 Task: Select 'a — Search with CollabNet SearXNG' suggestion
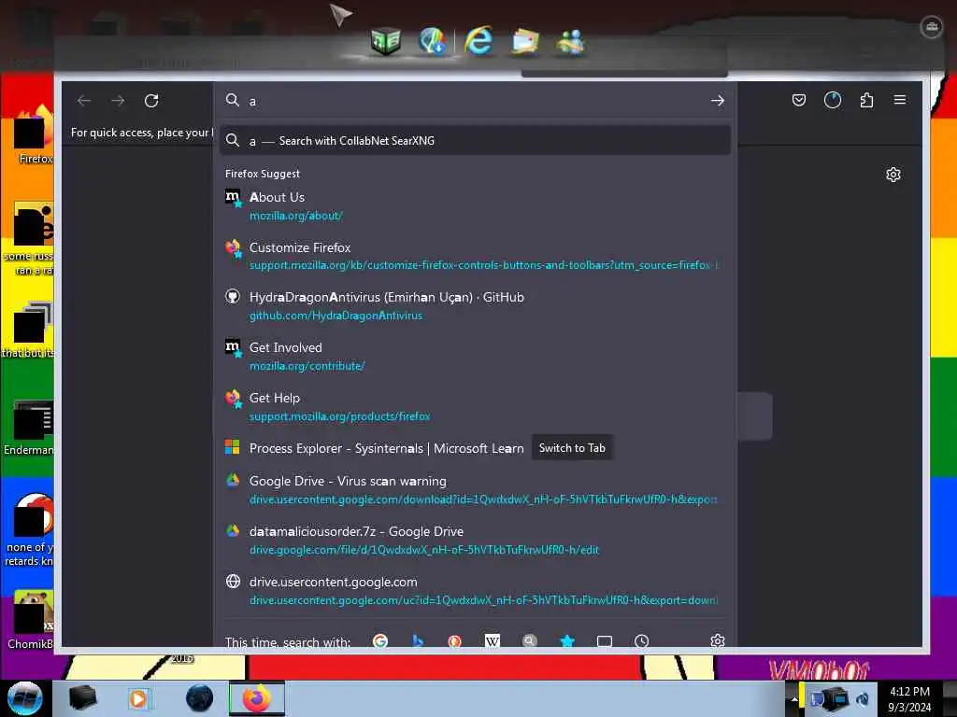pos(475,141)
